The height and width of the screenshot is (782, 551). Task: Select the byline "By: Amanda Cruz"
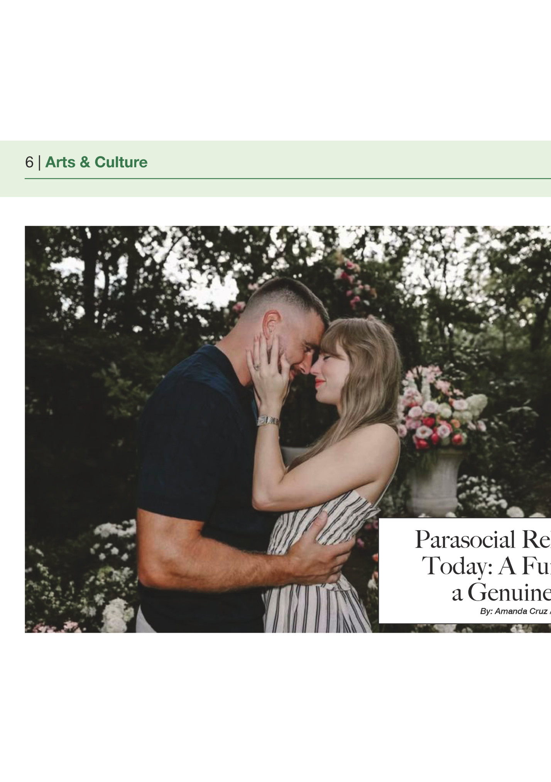[x=515, y=612]
